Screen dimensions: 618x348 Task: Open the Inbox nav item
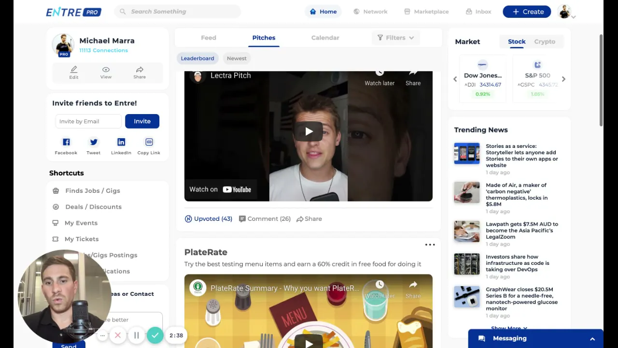[478, 12]
